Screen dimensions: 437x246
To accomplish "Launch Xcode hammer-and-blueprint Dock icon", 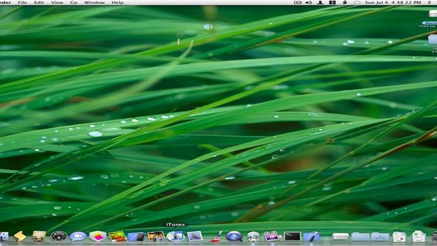I will tap(311, 236).
